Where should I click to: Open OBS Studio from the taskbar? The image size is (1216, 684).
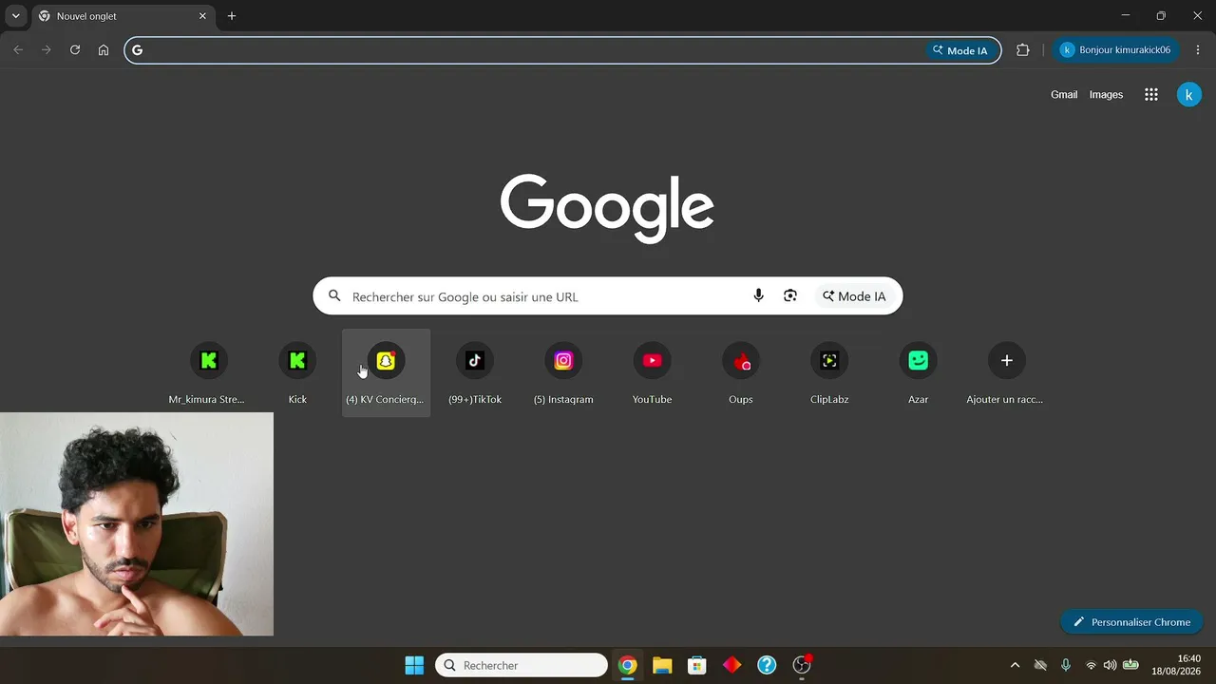pos(802,665)
